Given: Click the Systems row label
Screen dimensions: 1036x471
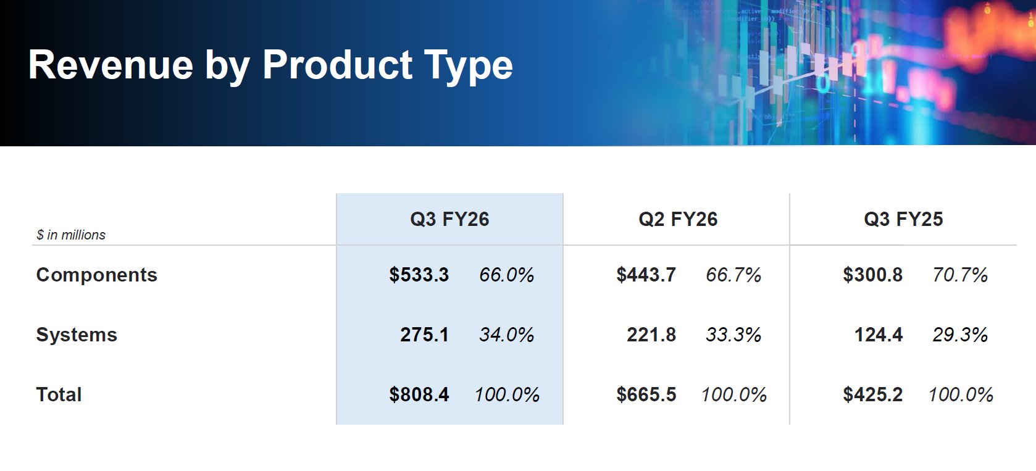Looking at the screenshot, I should tap(77, 335).
